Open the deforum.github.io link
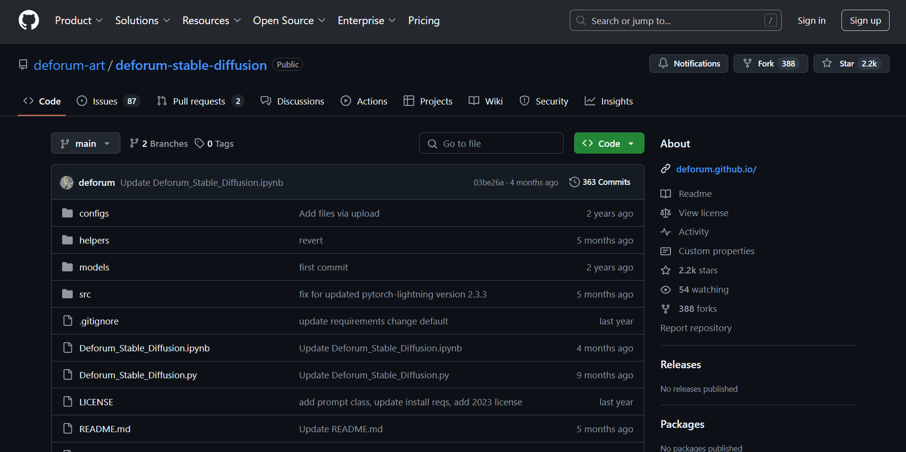Viewport: 906px width, 452px height. [x=716, y=169]
